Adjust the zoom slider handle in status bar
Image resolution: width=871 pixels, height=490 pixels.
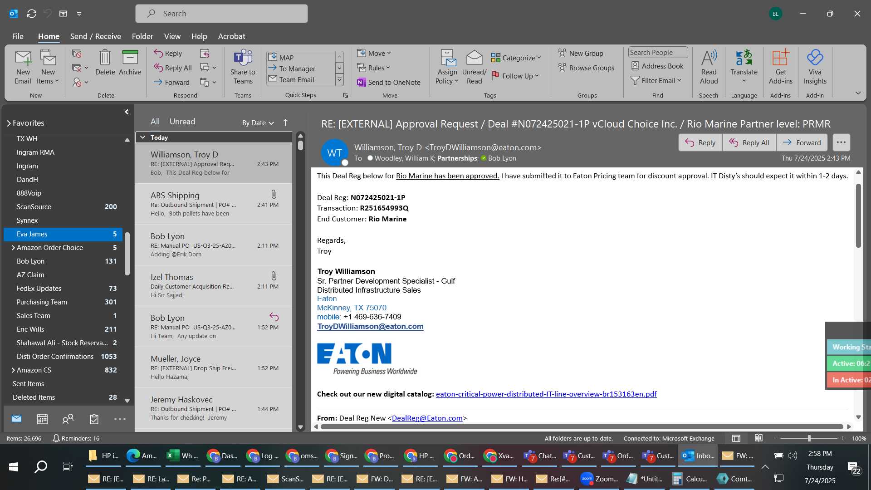[809, 438]
